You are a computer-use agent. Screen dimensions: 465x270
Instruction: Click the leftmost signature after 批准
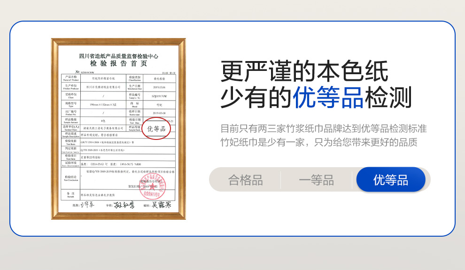tap(87, 205)
